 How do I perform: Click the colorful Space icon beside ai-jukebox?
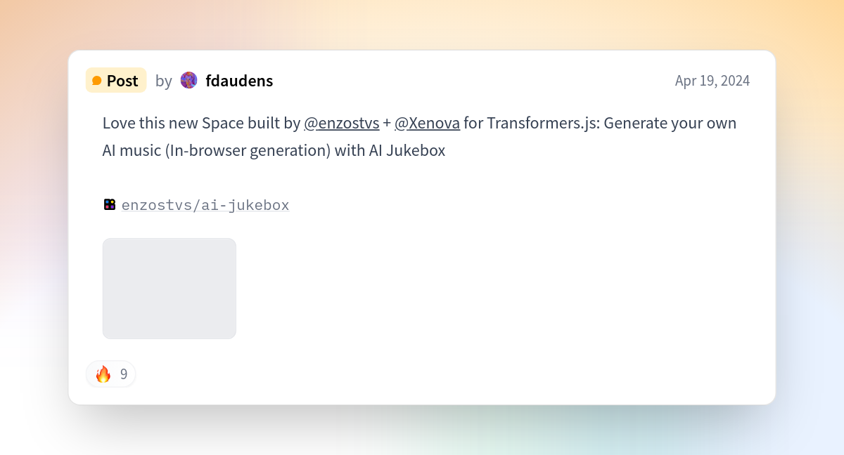point(110,204)
